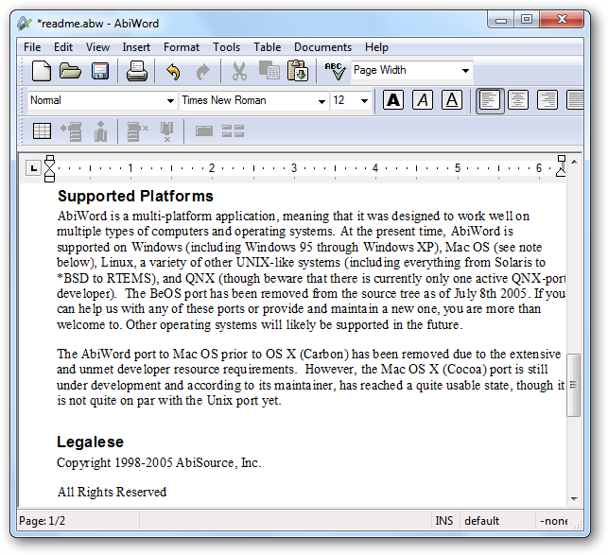
Task: Open the File menu
Action: point(32,47)
